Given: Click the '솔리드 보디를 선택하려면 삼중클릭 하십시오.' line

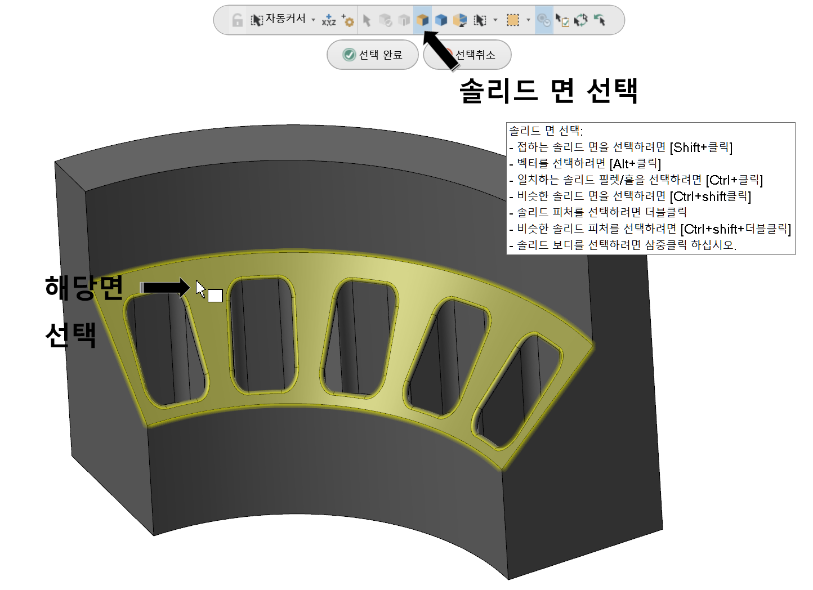Looking at the screenshot, I should coord(623,245).
